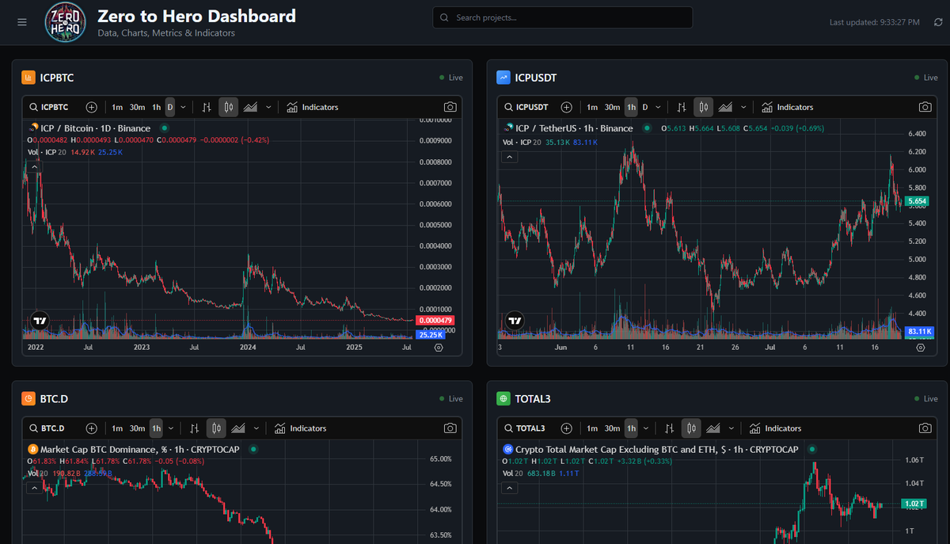The width and height of the screenshot is (950, 544).
Task: Open symbol search in ICPUSDT chart
Action: point(526,107)
